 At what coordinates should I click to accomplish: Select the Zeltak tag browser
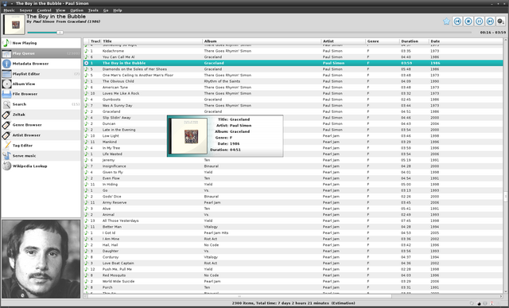[x=41, y=115]
